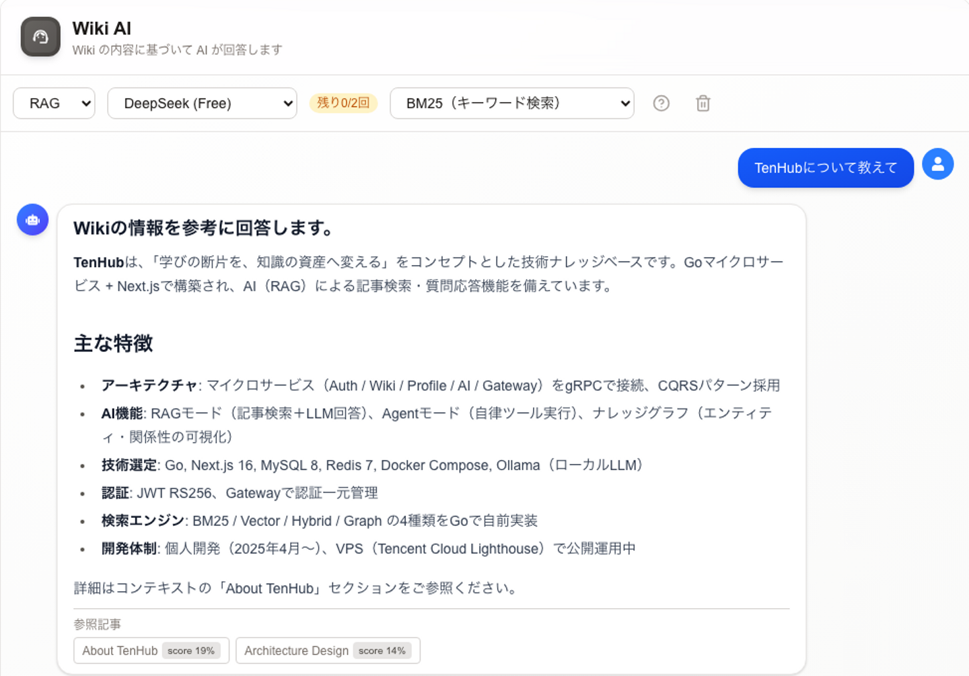This screenshot has height=676, width=969.
Task: Click the blue user avatar icon
Action: pyautogui.click(x=938, y=164)
